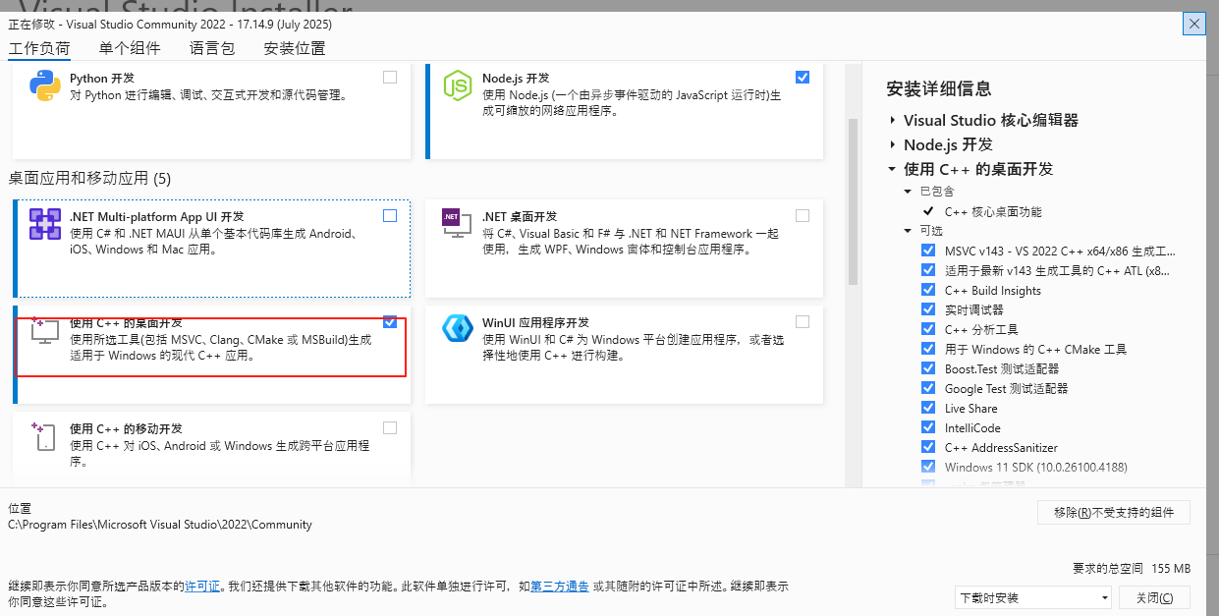This screenshot has width=1219, height=616.
Task: Uncheck C++ 分析工具 component
Action: [928, 329]
